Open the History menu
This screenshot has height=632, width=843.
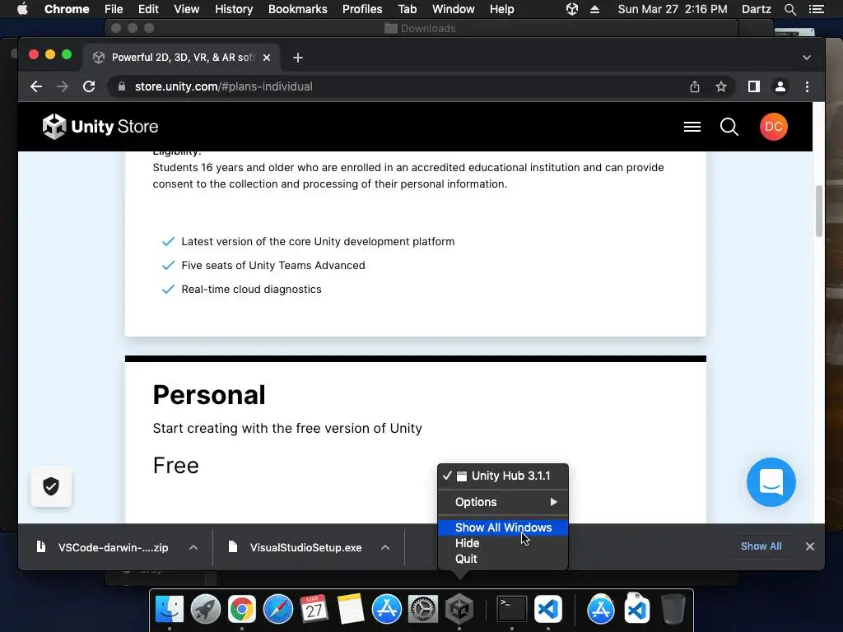coord(234,9)
